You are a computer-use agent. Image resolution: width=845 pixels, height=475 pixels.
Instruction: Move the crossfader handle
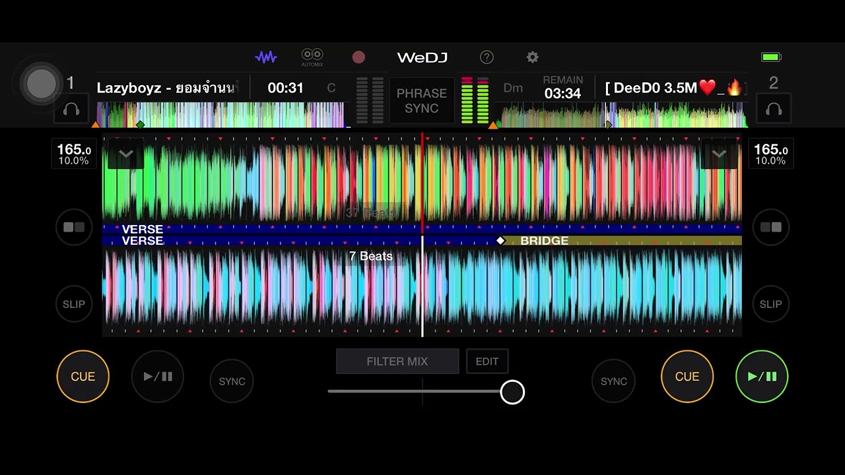[512, 392]
